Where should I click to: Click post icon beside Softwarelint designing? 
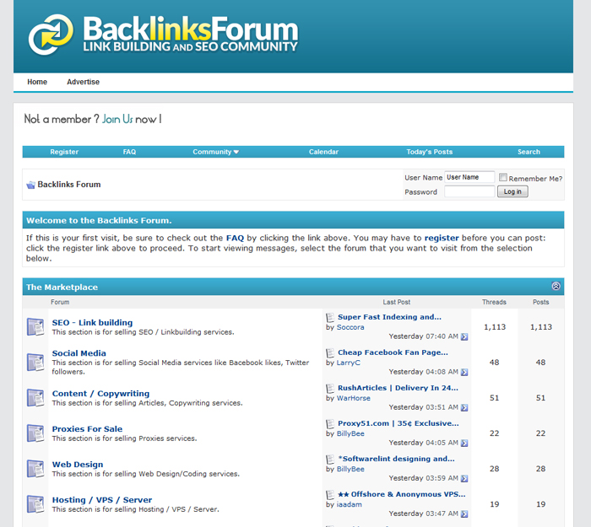click(x=330, y=460)
